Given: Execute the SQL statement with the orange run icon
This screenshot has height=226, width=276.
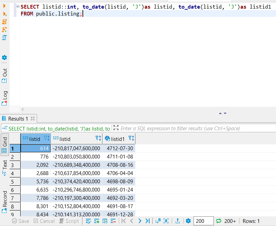Looking at the screenshot, I should pos(4,6).
